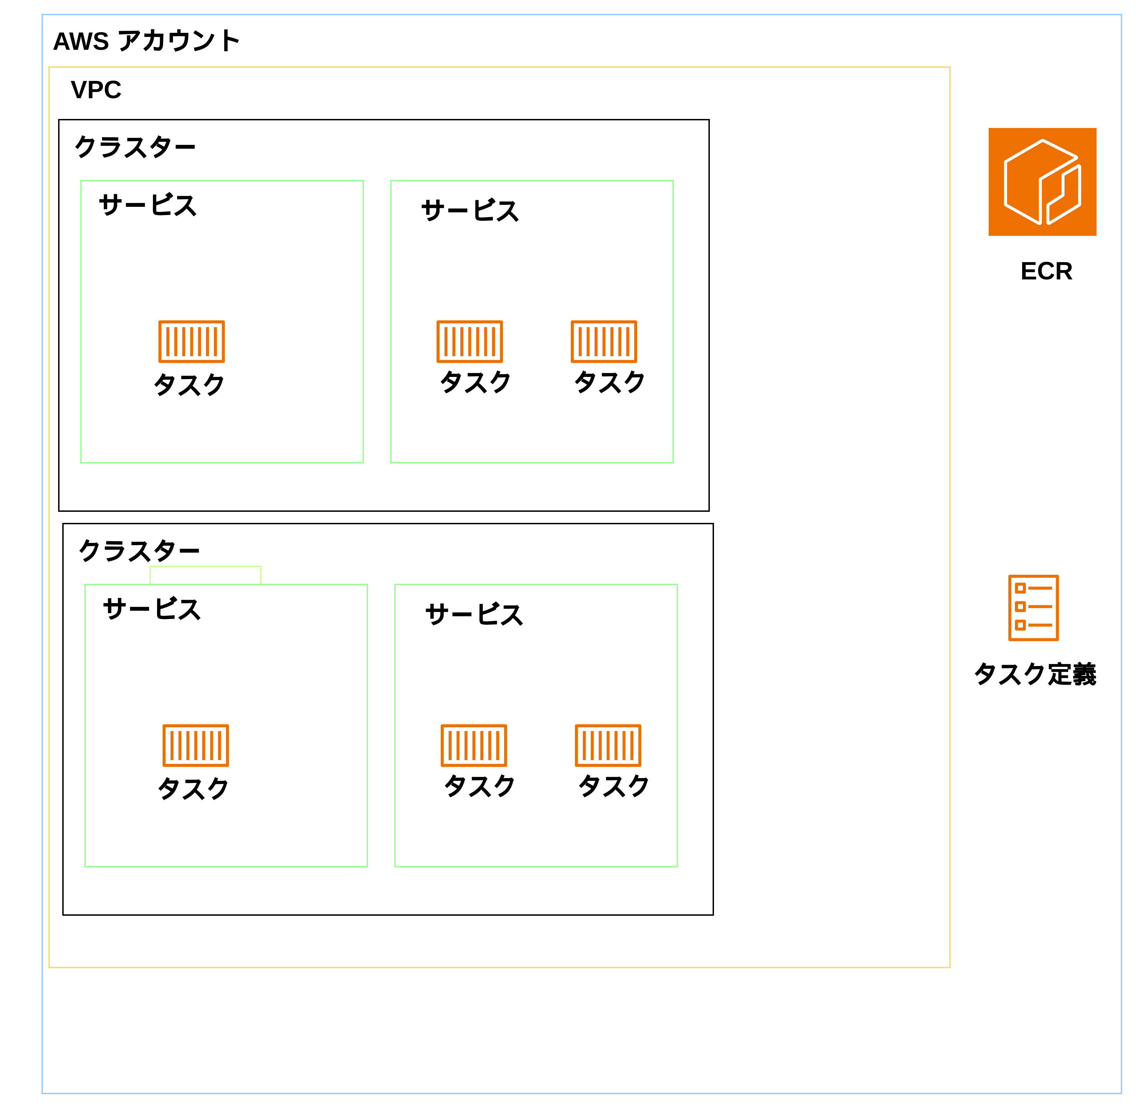Viewport: 1136px width, 1108px height.
Task: Click the container icon in bottom cluster's left service
Action: [195, 746]
